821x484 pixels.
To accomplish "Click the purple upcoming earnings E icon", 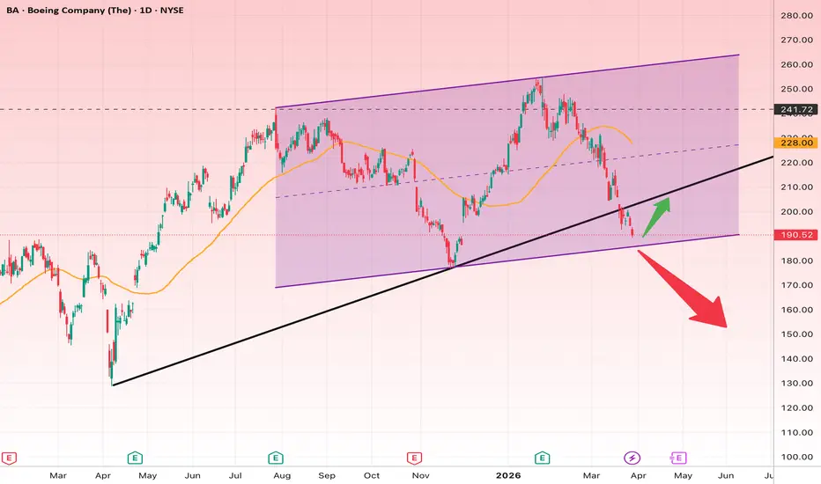I will [x=678, y=458].
